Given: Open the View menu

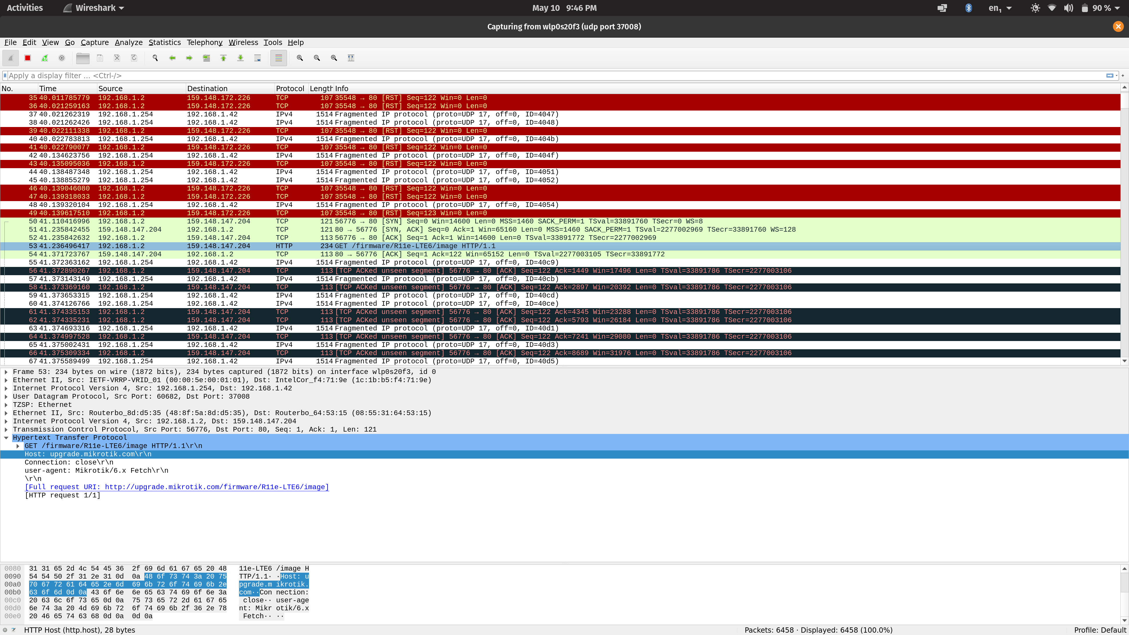Looking at the screenshot, I should point(50,43).
